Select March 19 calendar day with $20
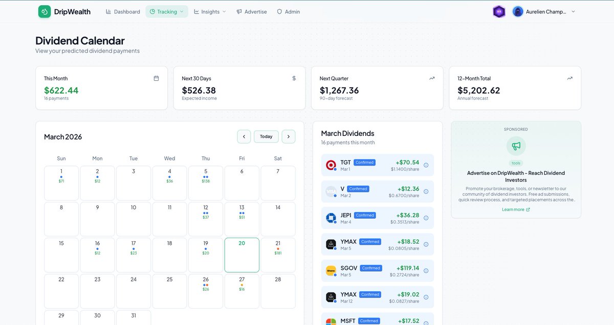 click(206, 255)
